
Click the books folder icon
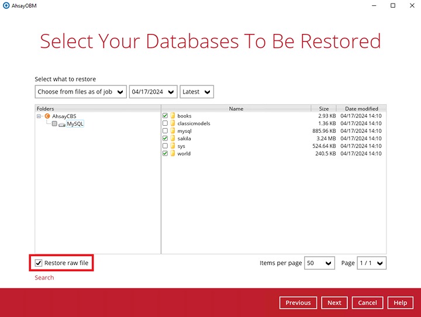pos(172,116)
